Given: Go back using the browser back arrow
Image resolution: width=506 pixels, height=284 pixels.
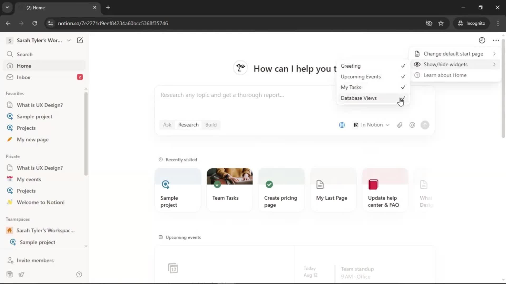Looking at the screenshot, I should point(8,23).
